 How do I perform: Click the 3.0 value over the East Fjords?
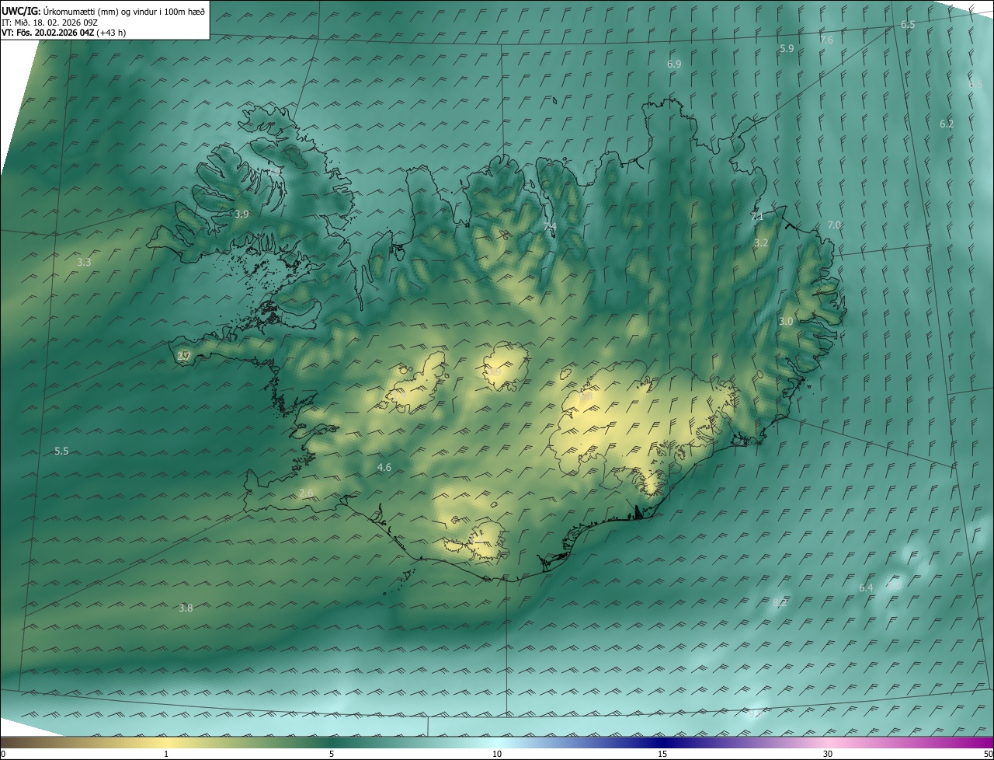[786, 321]
